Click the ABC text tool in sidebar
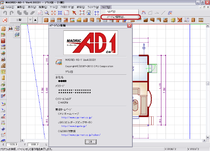This screenshot has height=151, width=210. [3, 116]
